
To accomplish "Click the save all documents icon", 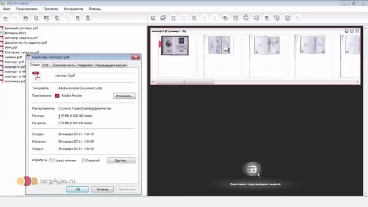I will pos(163,18).
